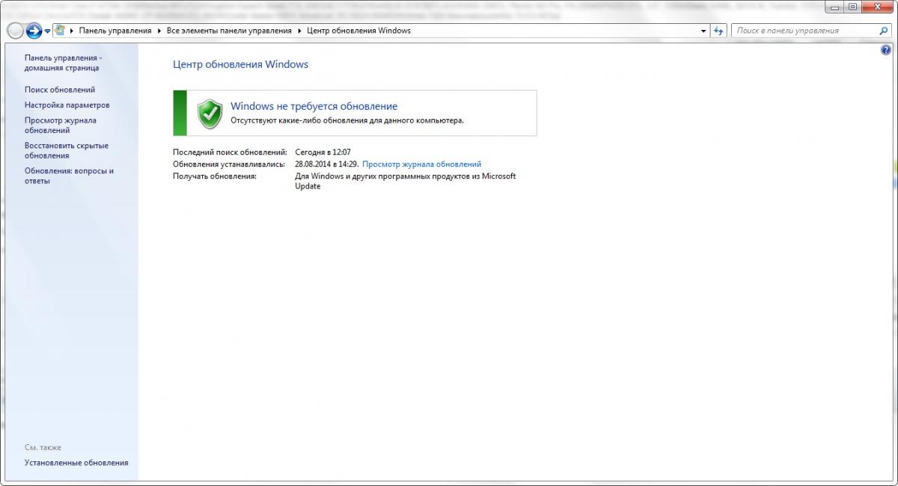Click 'Для Windows и других программных продуктов' text
898x486 pixels.
406,181
